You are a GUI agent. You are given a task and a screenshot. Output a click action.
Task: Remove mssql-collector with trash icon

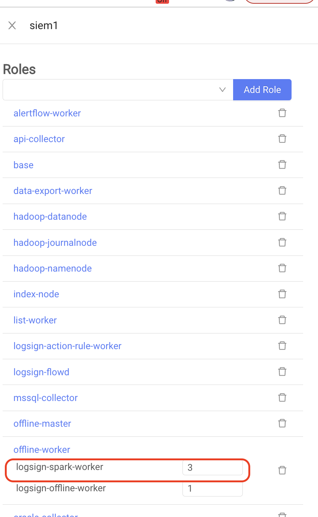coord(282,397)
